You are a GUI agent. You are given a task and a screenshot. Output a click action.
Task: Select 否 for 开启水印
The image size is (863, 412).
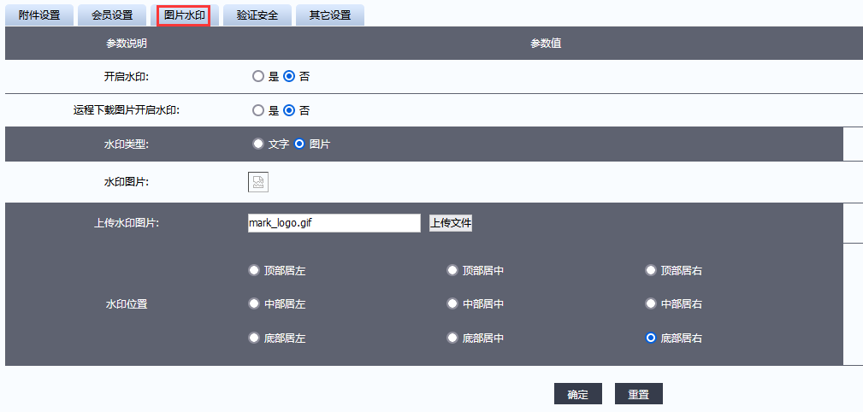(289, 76)
